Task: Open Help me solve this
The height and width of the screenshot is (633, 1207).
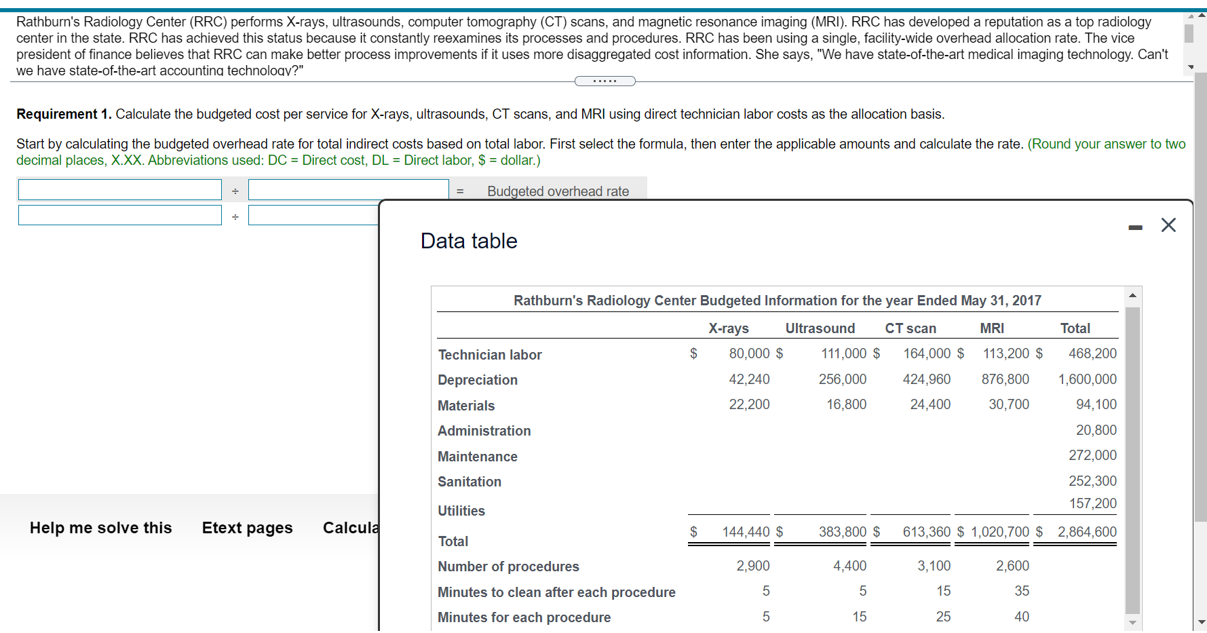Action: pos(101,528)
